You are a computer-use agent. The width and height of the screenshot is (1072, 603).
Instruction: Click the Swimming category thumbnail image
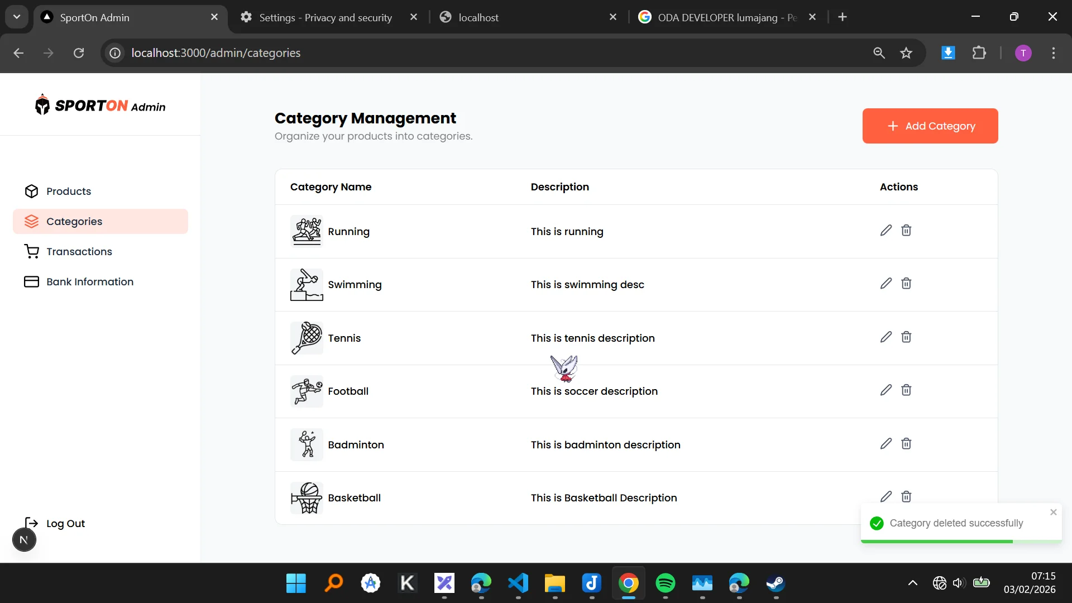click(x=307, y=285)
